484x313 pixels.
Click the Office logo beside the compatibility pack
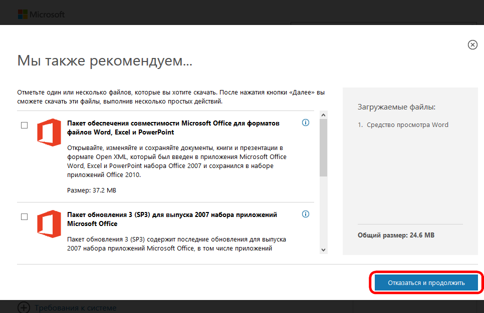pyautogui.click(x=49, y=132)
